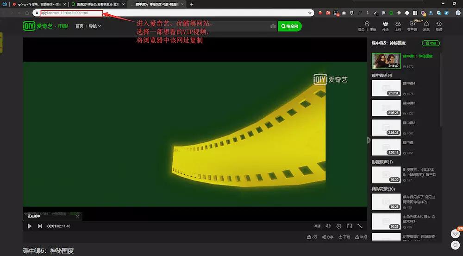463x256 pixels.
Task: Bookmark the page with the star icon
Action: (310, 13)
